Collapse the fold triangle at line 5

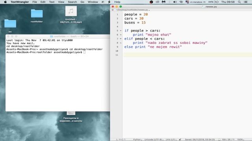tap(120, 31)
